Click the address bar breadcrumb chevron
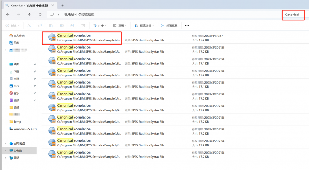The width and height of the screenshot is (309, 170). (59, 15)
